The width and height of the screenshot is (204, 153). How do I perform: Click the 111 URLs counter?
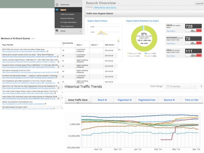(x=193, y=51)
